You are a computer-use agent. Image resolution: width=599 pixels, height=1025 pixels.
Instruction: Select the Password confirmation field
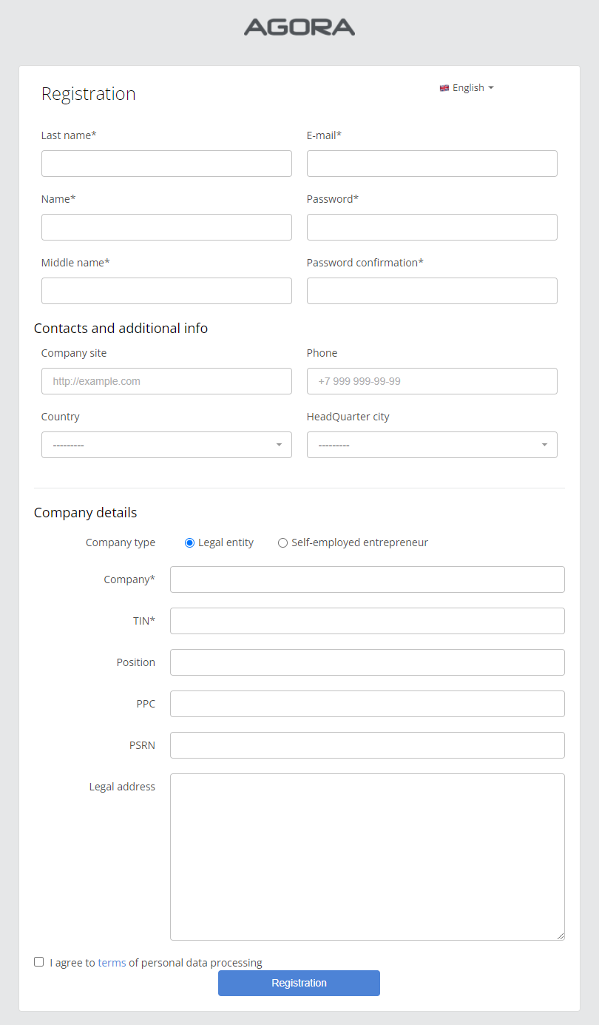(432, 291)
